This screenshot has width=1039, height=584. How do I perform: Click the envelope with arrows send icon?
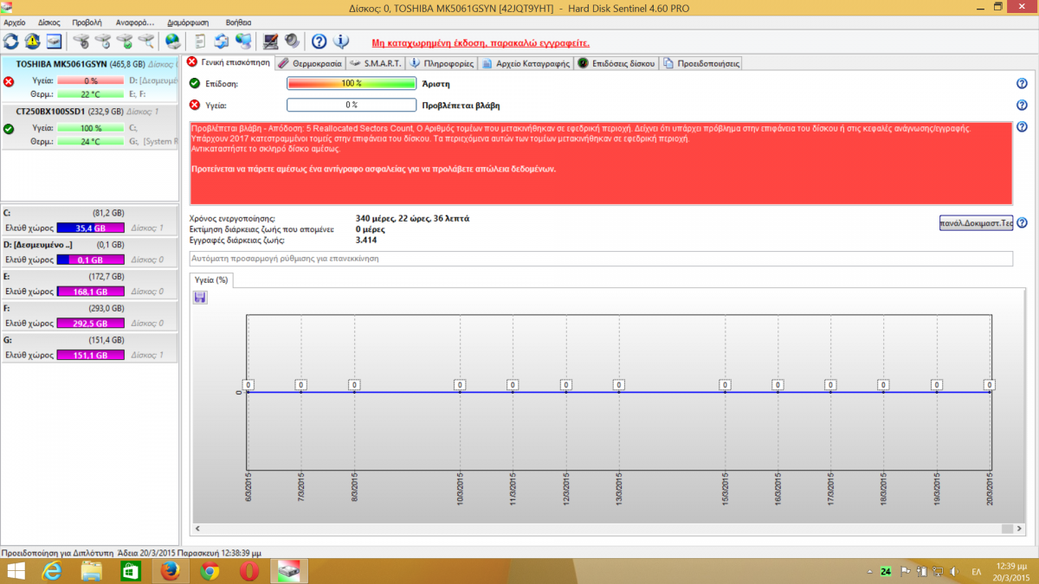click(222, 41)
